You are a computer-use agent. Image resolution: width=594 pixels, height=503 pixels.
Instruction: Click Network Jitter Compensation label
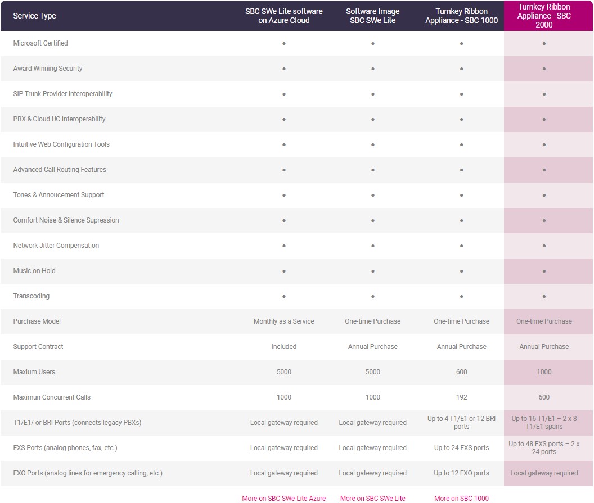56,246
